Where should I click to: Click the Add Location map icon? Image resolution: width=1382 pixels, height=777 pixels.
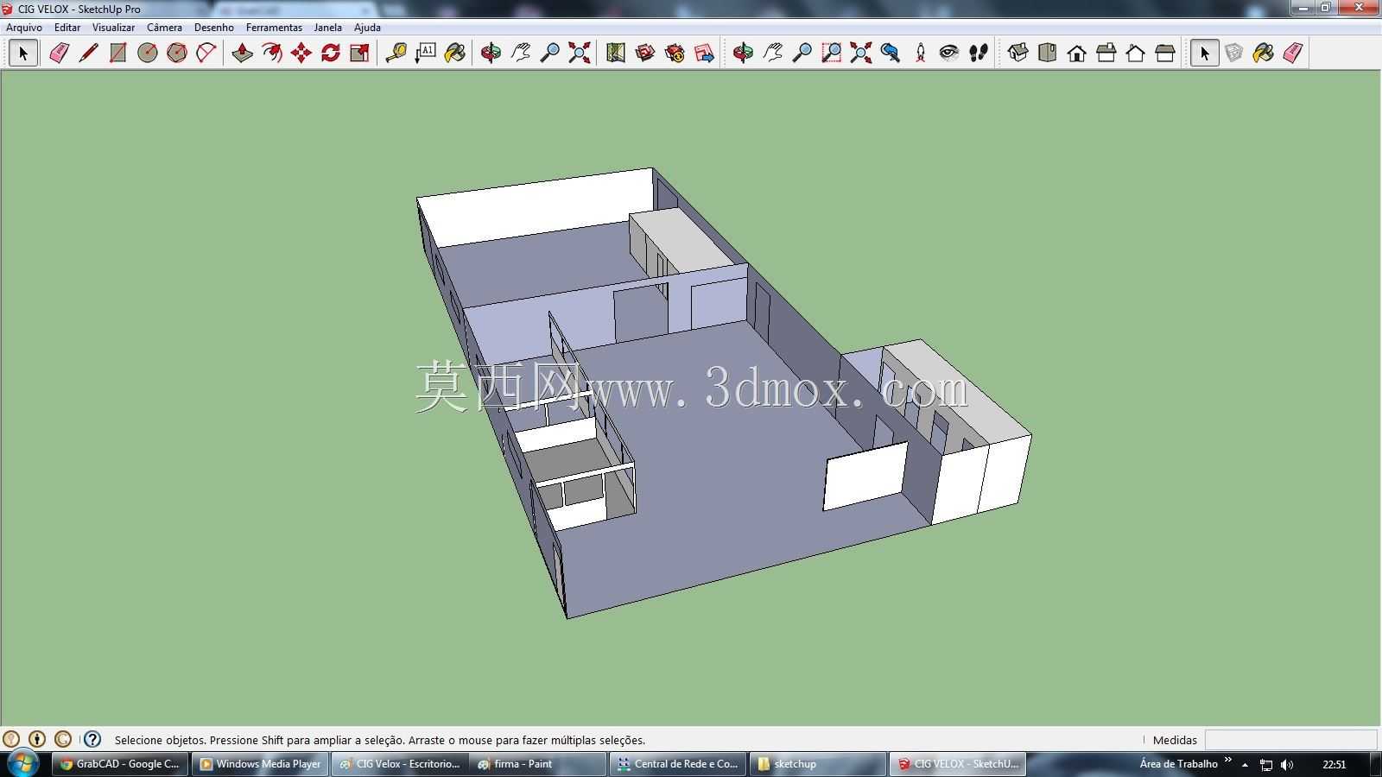tap(615, 54)
